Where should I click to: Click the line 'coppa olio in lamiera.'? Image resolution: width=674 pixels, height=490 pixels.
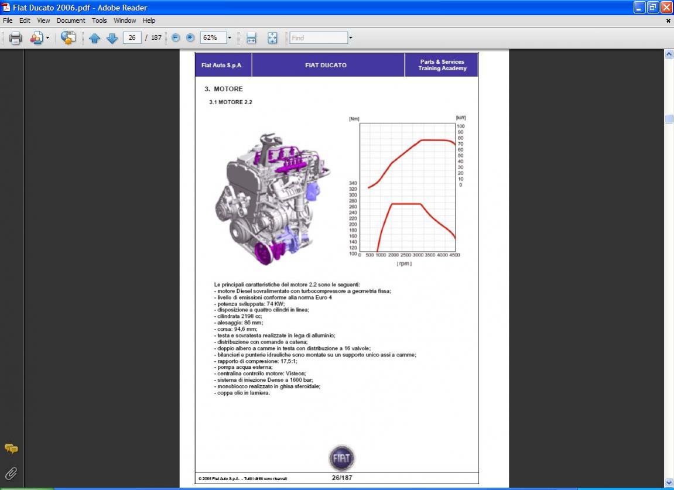pos(242,393)
